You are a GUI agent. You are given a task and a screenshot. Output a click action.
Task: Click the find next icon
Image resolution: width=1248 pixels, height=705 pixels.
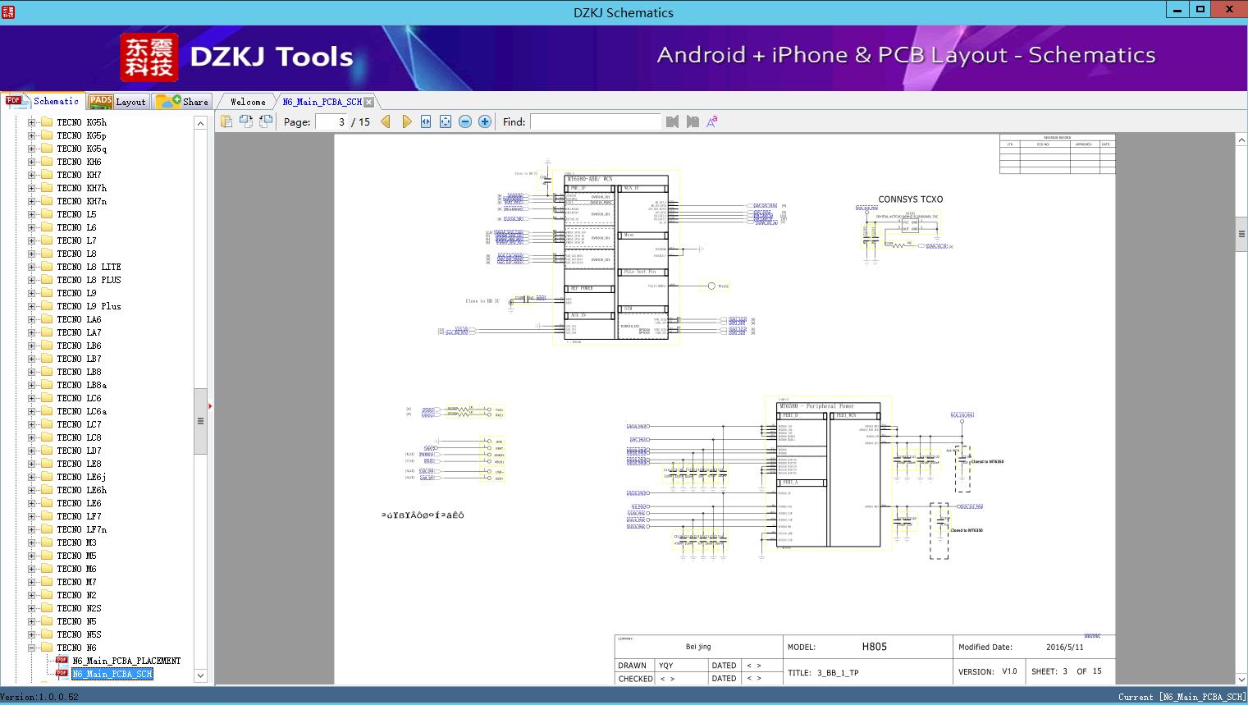click(x=693, y=121)
